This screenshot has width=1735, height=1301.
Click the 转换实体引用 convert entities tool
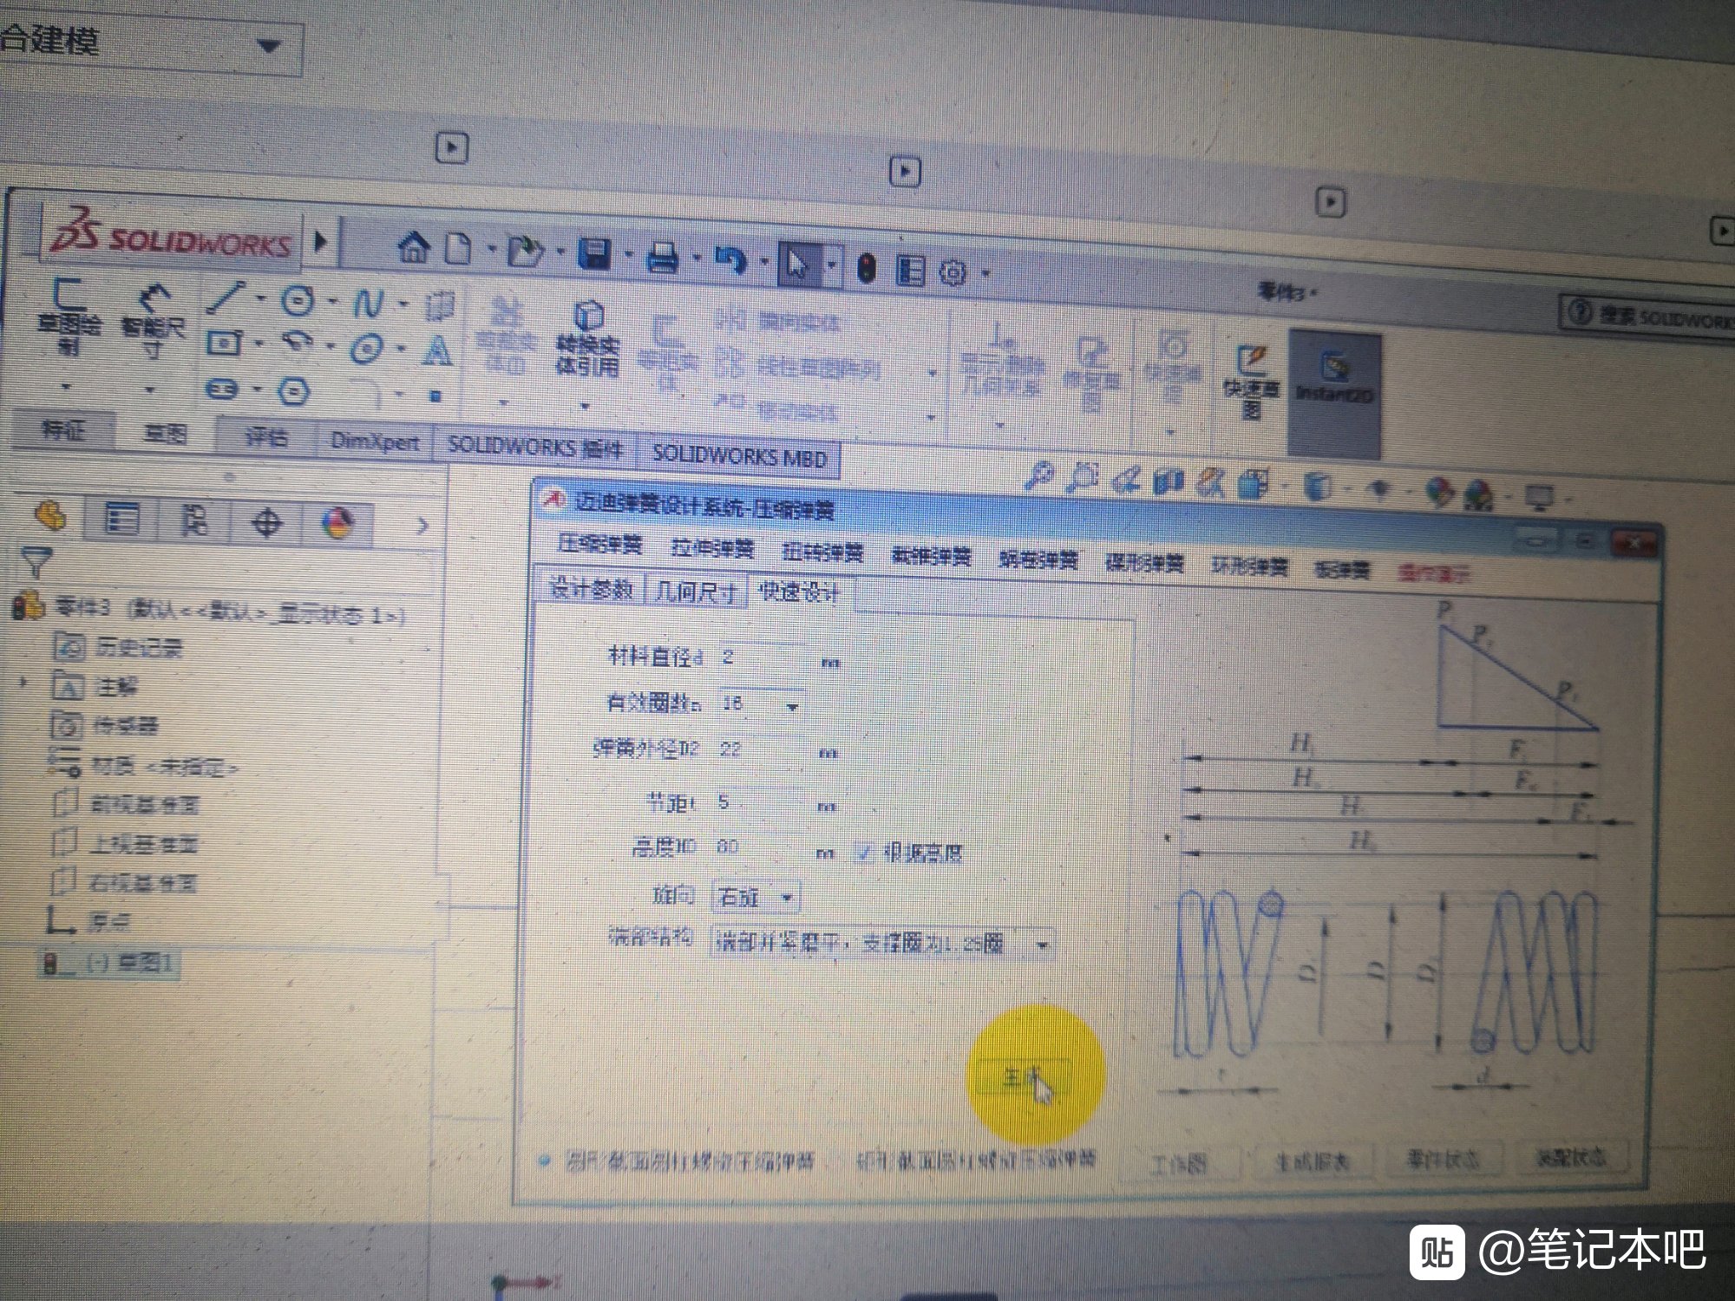pyautogui.click(x=588, y=338)
